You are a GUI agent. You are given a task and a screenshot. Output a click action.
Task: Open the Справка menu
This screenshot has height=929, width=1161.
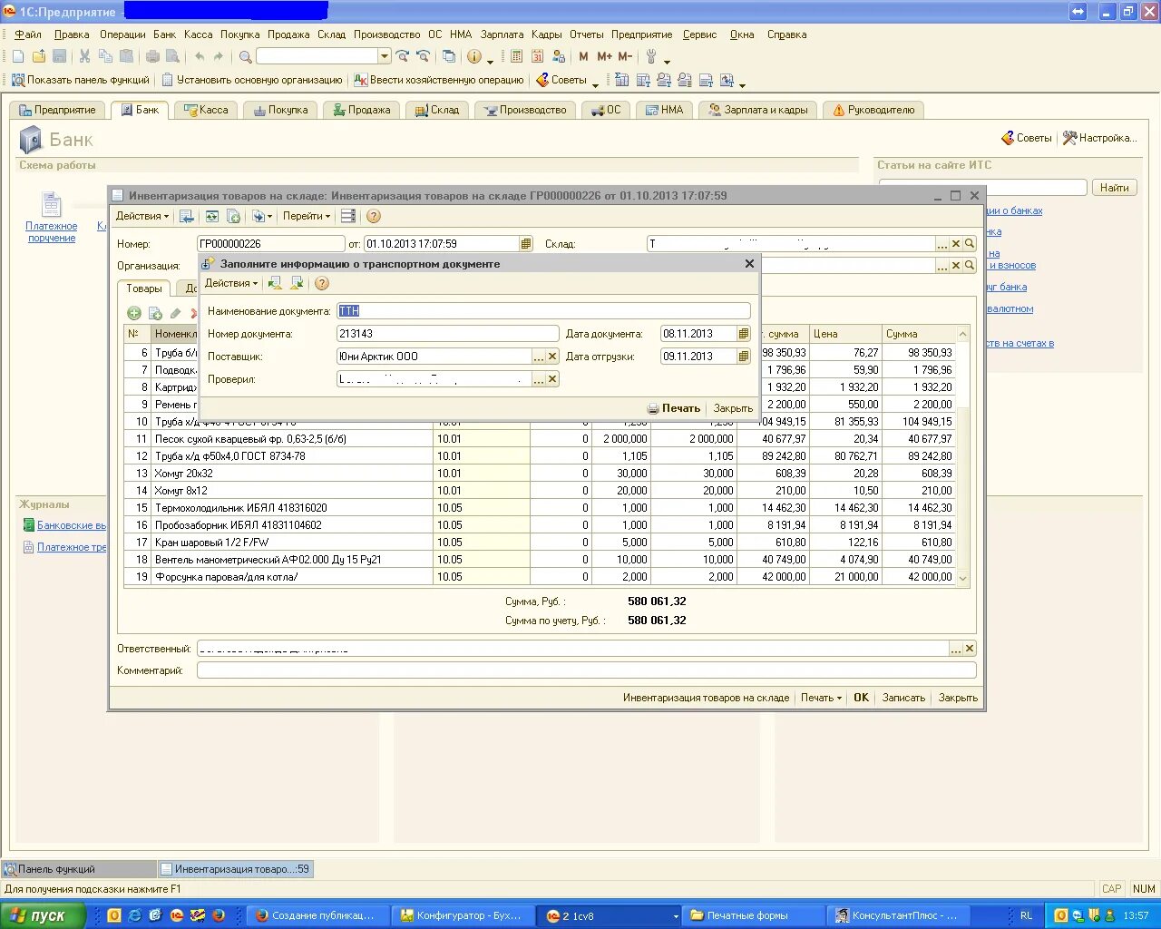click(x=787, y=34)
